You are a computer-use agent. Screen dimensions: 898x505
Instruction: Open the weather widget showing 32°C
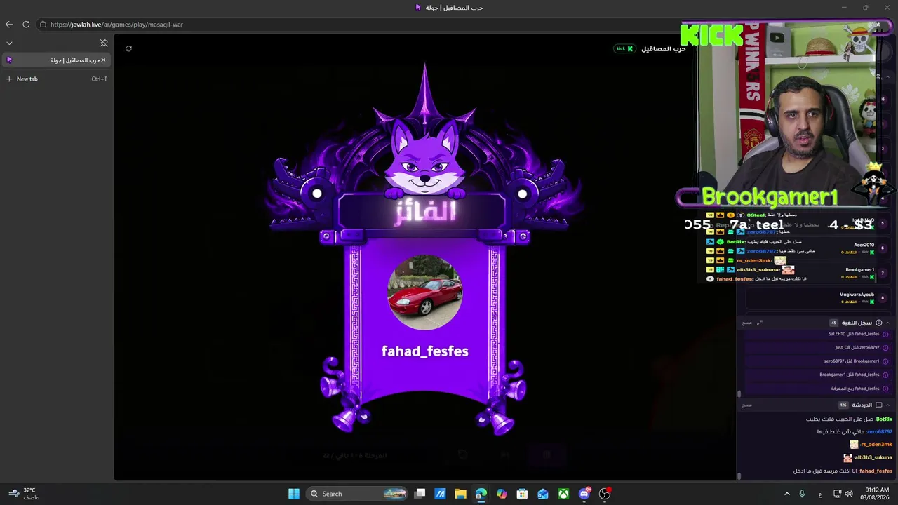coord(23,494)
